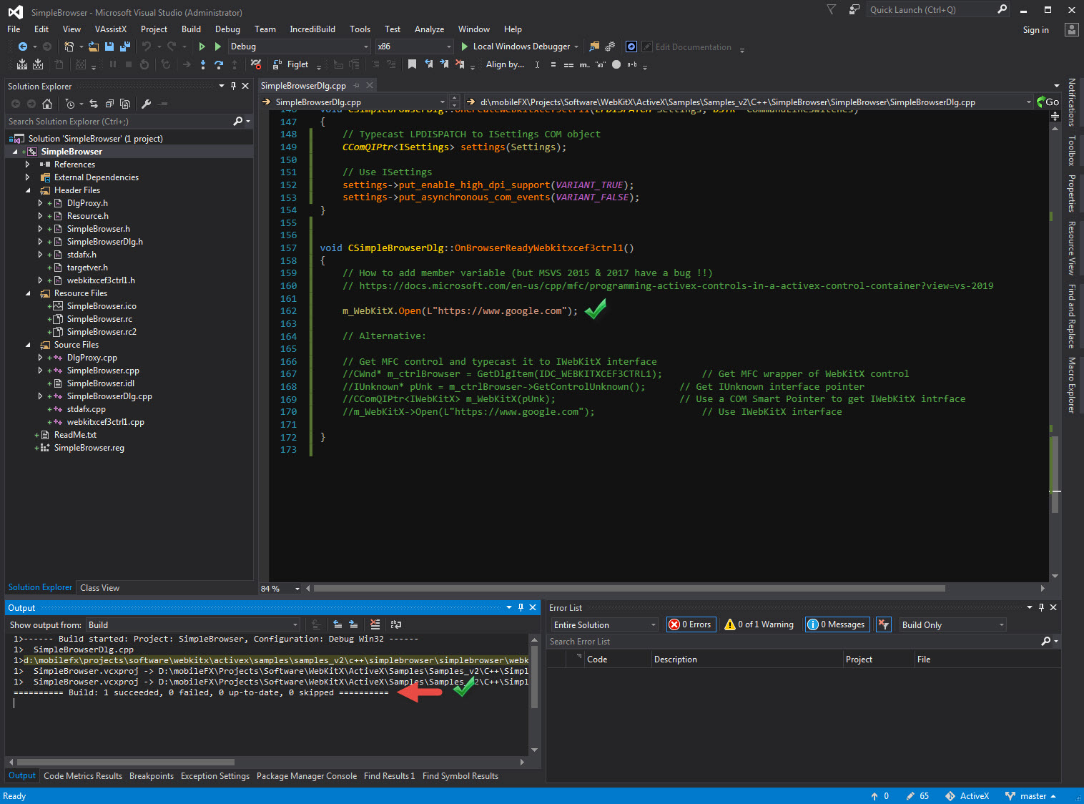This screenshot has height=804, width=1084.
Task: Click the Step Into debug icon
Action: pos(203,64)
